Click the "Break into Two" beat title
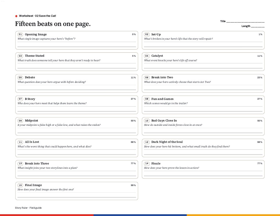Viewport: 280px width, 216px height. pyautogui.click(x=162, y=77)
